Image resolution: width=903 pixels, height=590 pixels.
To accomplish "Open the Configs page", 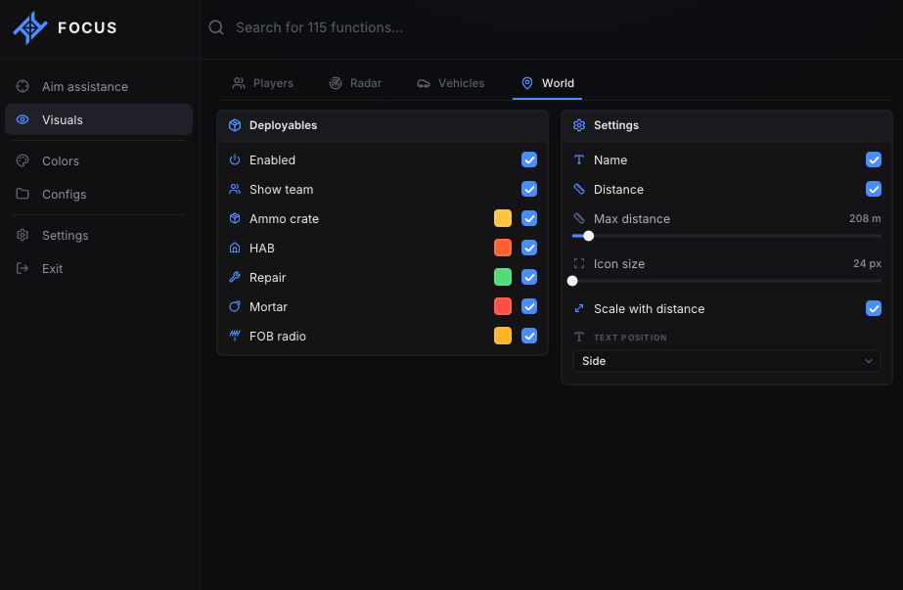I will 99,194.
